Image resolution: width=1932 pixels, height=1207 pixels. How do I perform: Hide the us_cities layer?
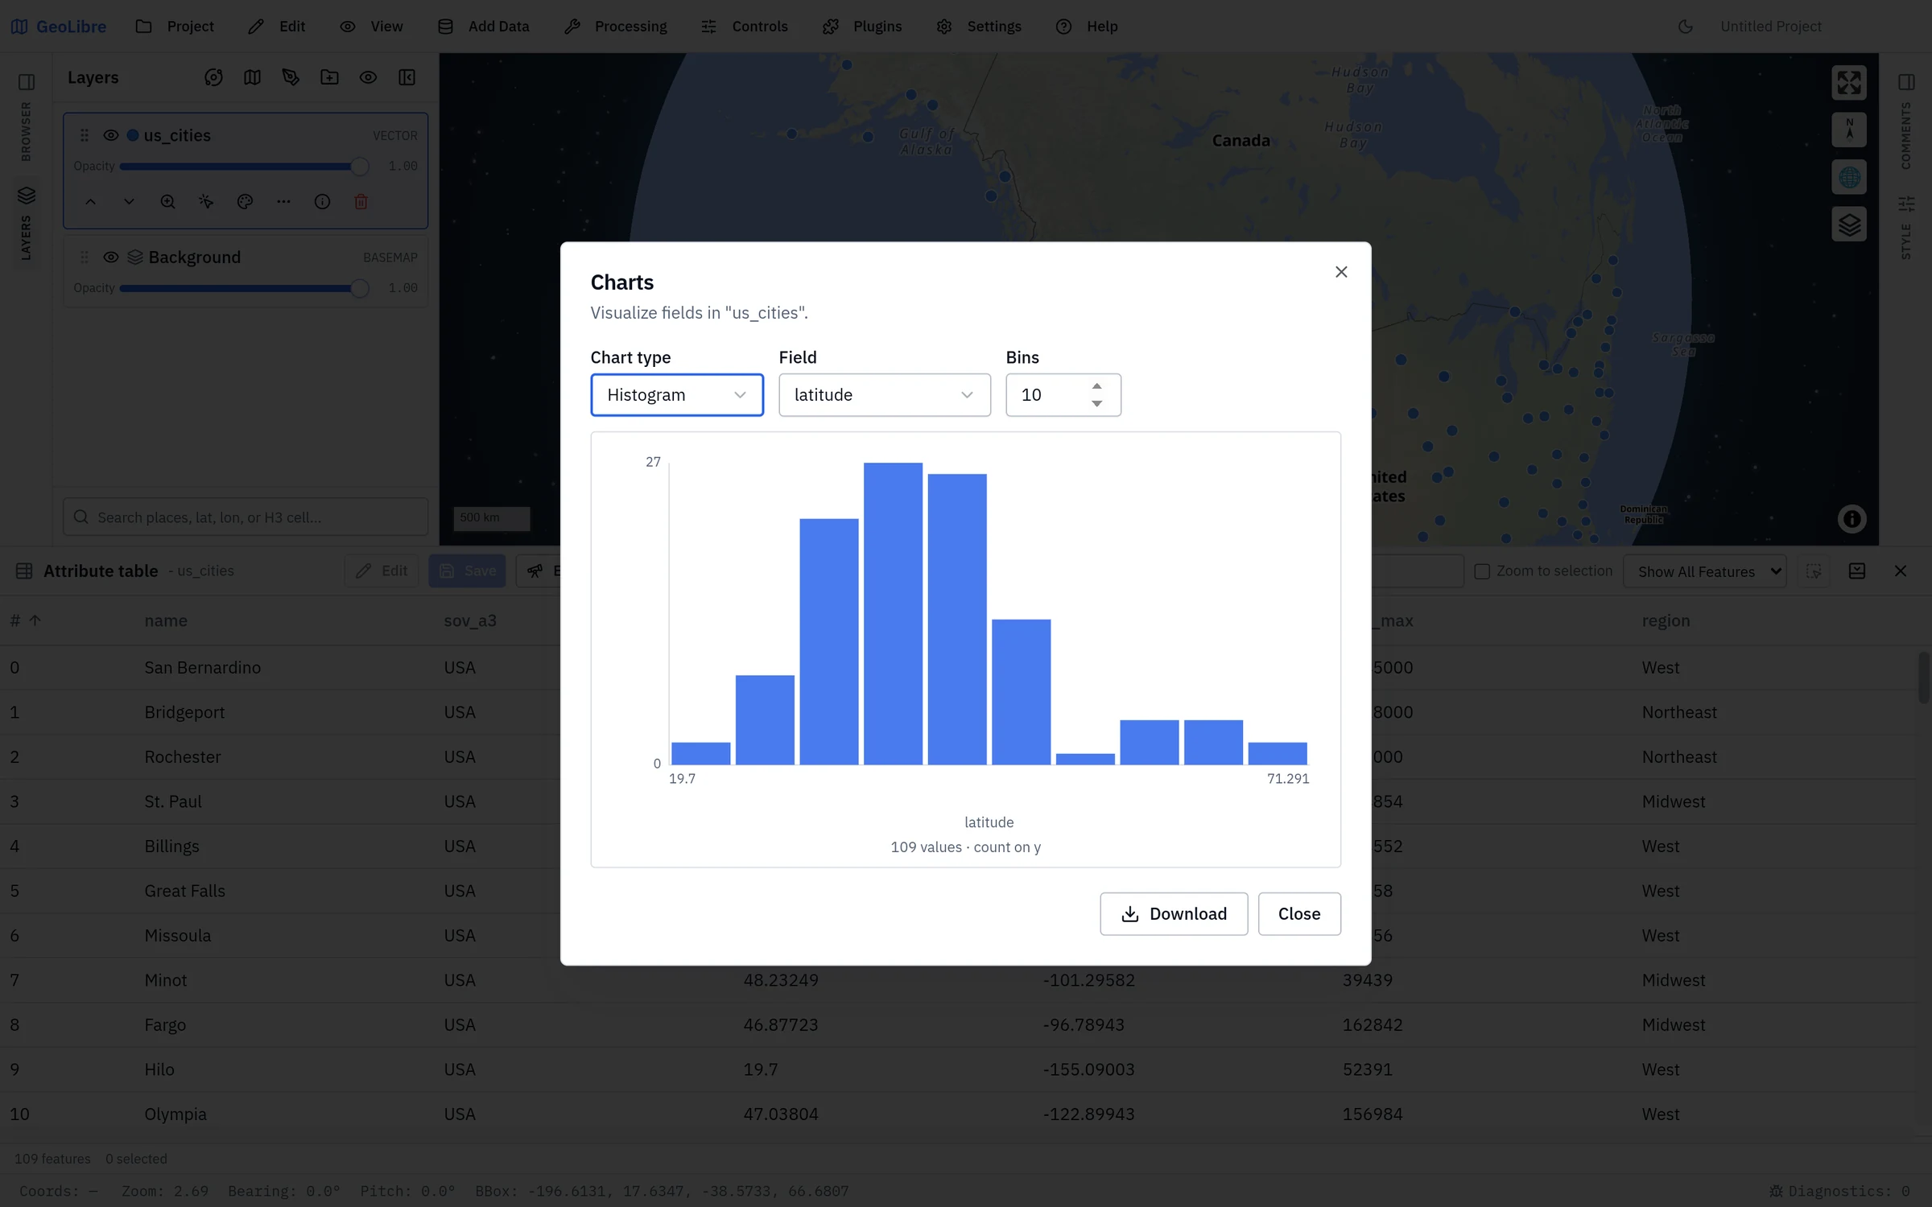[111, 135]
